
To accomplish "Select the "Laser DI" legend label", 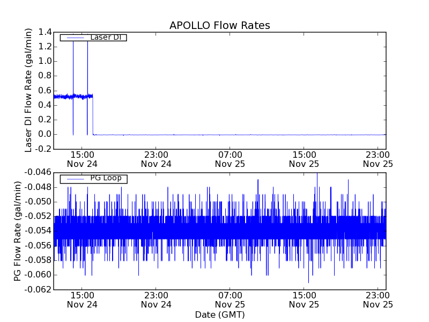I will point(105,37).
